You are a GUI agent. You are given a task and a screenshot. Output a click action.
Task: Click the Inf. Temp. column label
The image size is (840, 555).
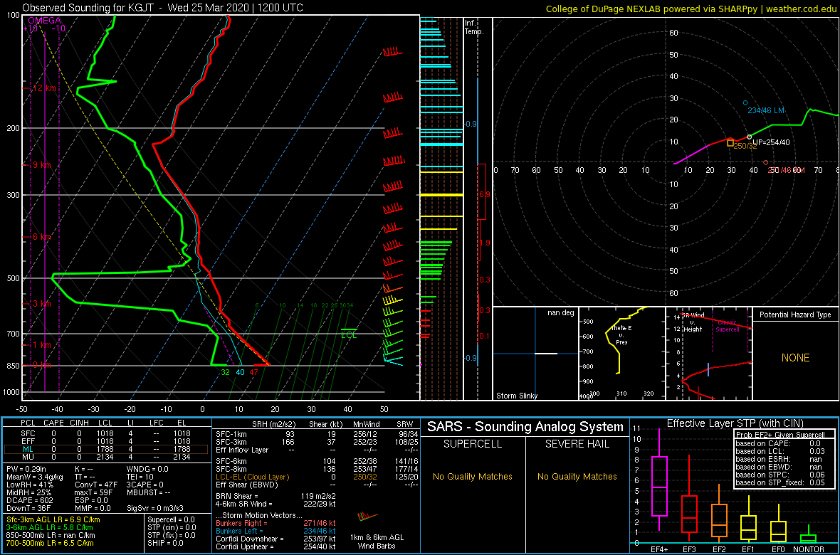[473, 27]
